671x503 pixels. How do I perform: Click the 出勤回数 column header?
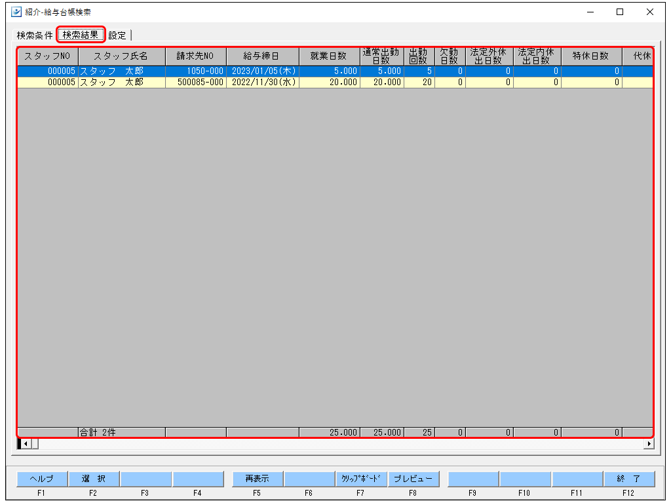(419, 56)
